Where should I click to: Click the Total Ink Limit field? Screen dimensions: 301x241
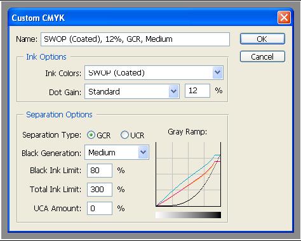[x=100, y=190]
